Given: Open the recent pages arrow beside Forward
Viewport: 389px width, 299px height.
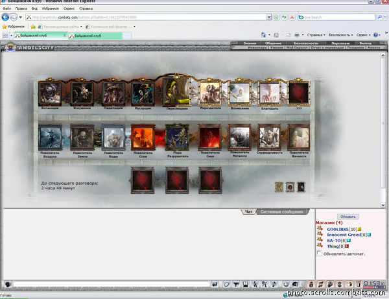Looking at the screenshot, I should click(21, 17).
